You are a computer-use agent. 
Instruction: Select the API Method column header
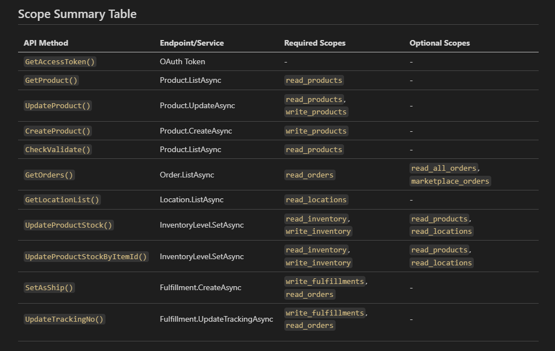pos(46,43)
